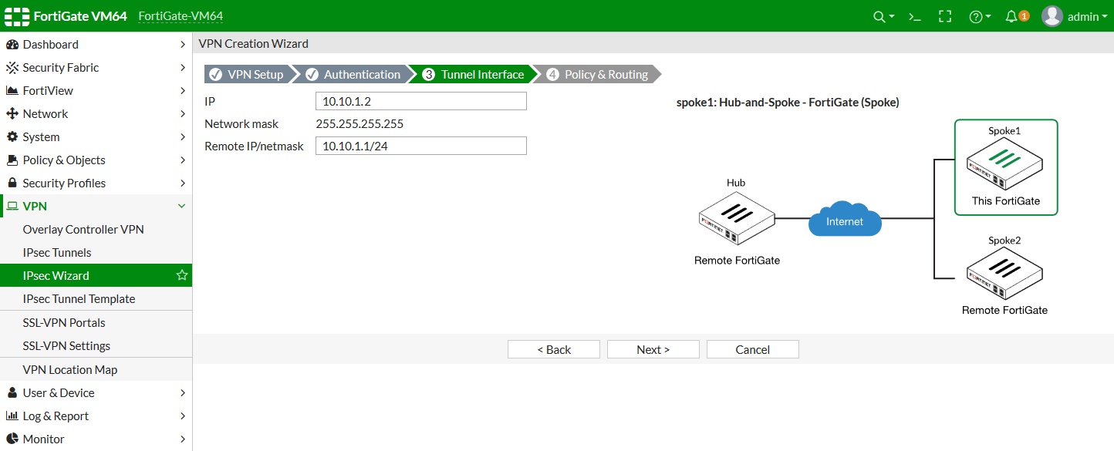Click the admin user avatar icon
Screen dimensions: 1114x451
(x=1052, y=16)
